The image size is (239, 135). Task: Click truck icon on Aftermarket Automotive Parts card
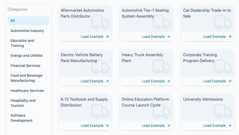[x=100, y=22]
